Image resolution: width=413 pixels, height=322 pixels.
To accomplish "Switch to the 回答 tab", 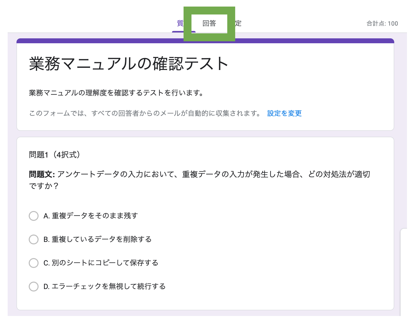I will (x=209, y=24).
